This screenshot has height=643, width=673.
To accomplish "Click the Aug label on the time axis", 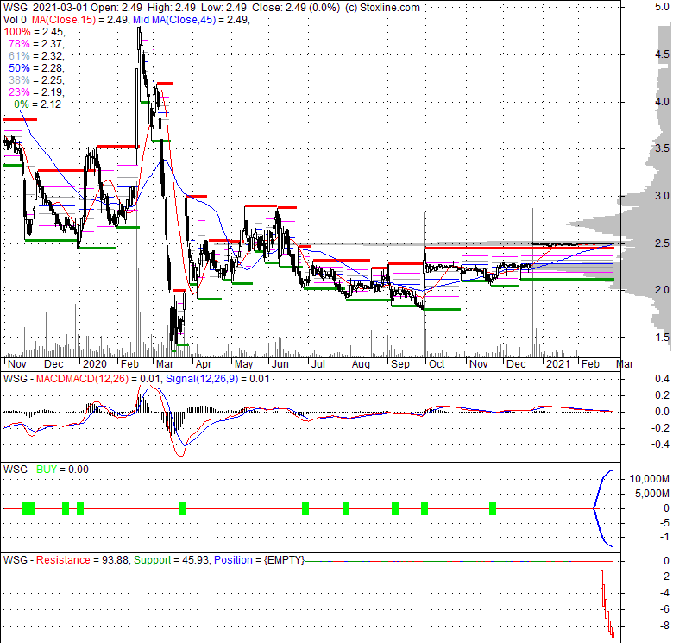I will tap(361, 364).
